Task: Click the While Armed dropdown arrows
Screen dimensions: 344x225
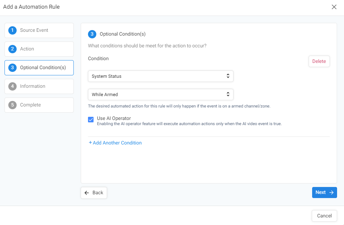Action: tap(228, 94)
